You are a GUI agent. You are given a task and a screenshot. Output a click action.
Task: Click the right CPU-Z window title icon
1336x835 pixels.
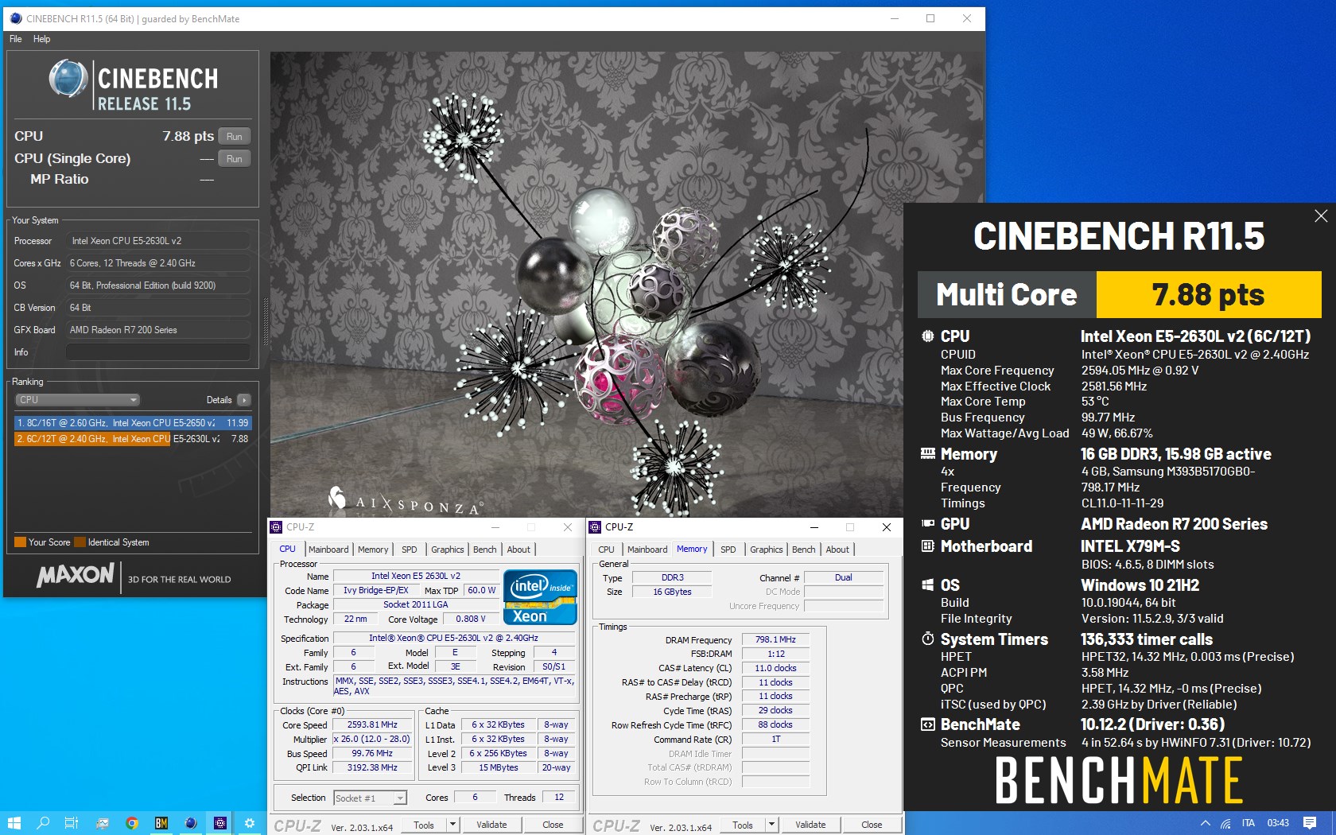[x=595, y=527]
